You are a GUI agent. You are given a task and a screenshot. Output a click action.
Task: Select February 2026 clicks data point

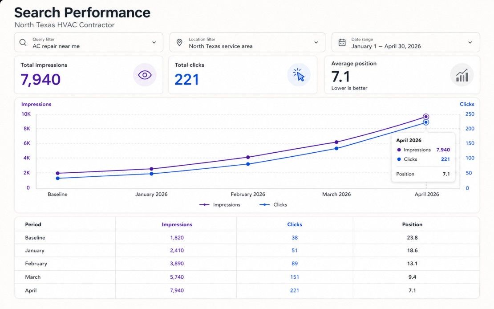[x=248, y=164]
